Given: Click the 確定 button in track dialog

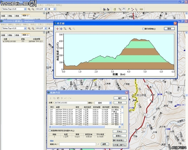Looking at the screenshot, I should tap(120, 98).
